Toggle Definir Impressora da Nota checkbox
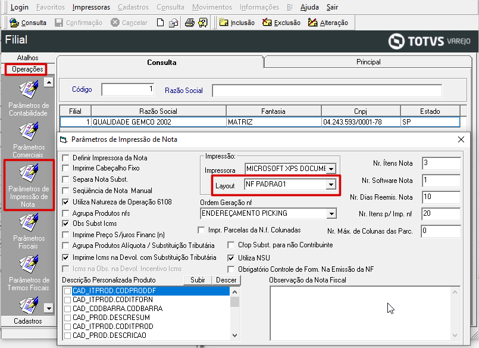Screen dimensions: 479x348 point(65,158)
